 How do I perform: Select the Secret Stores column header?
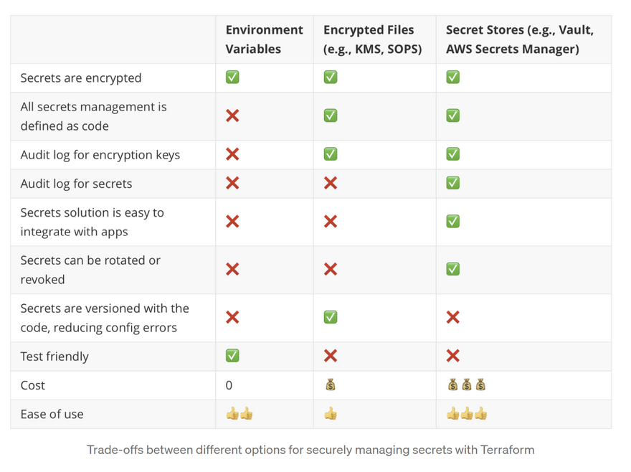520,39
